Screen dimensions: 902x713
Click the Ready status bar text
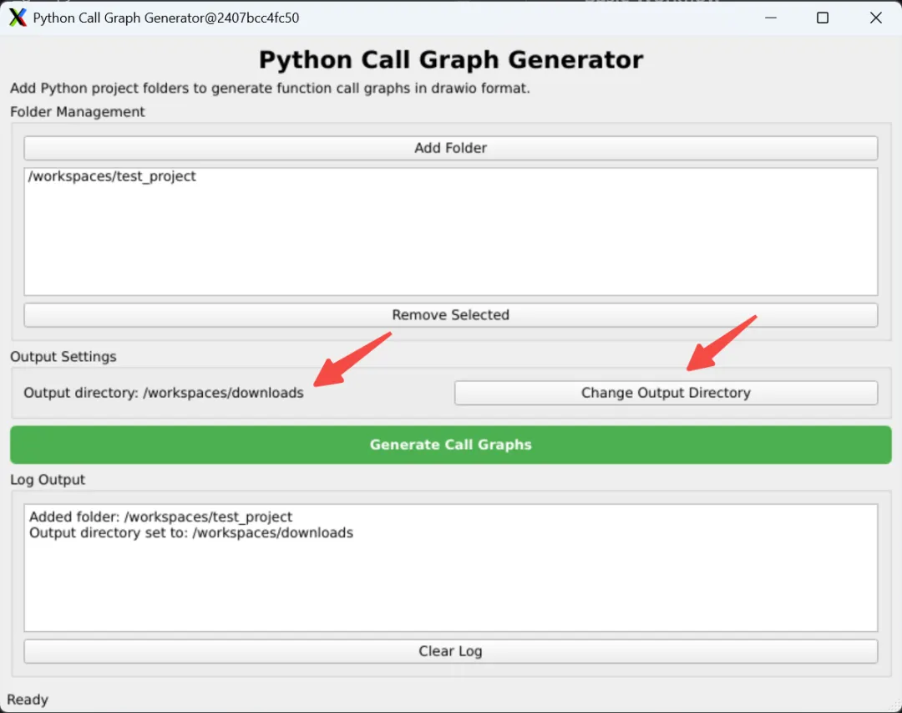click(28, 700)
